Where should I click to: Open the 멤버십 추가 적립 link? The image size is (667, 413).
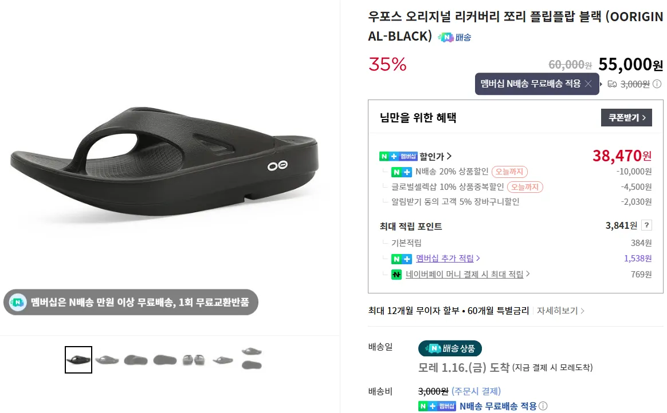point(448,259)
